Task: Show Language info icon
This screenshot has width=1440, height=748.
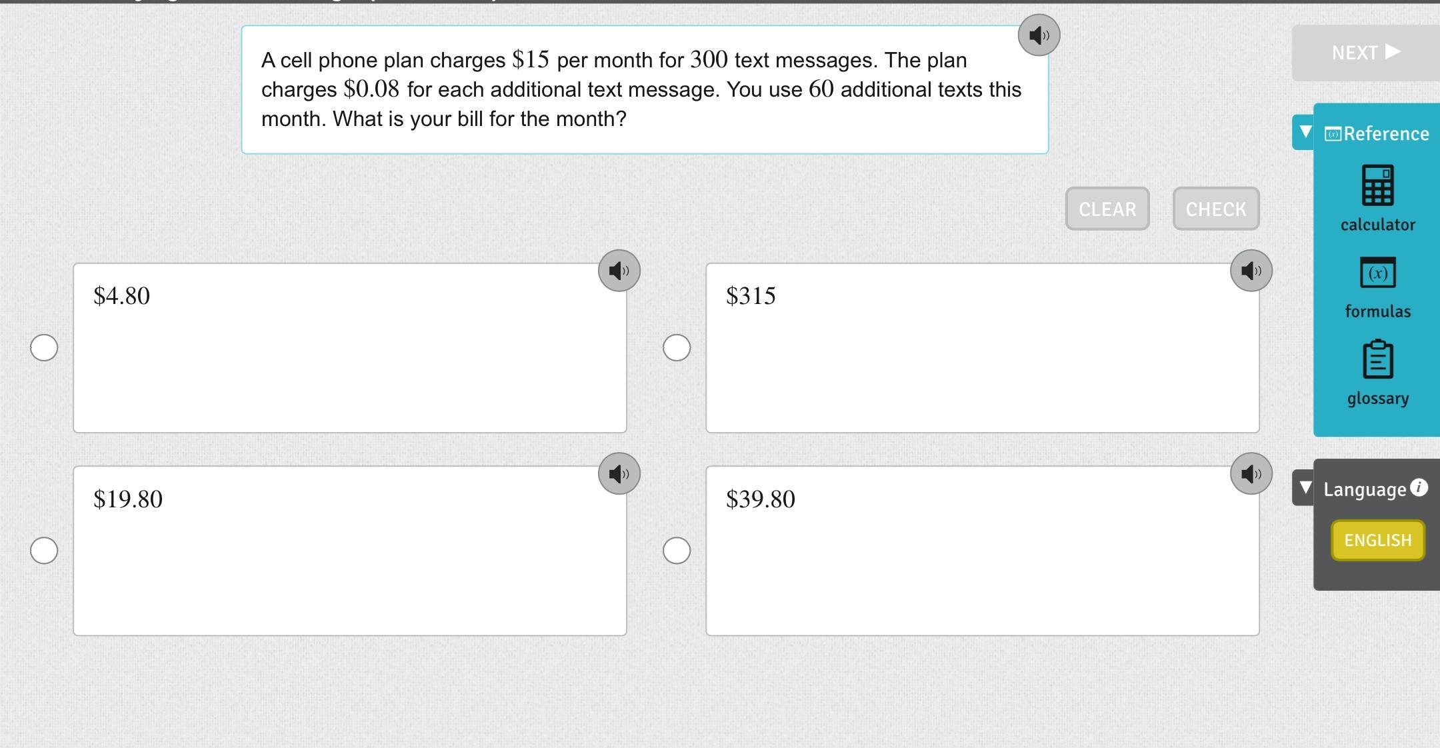Action: [1419, 487]
